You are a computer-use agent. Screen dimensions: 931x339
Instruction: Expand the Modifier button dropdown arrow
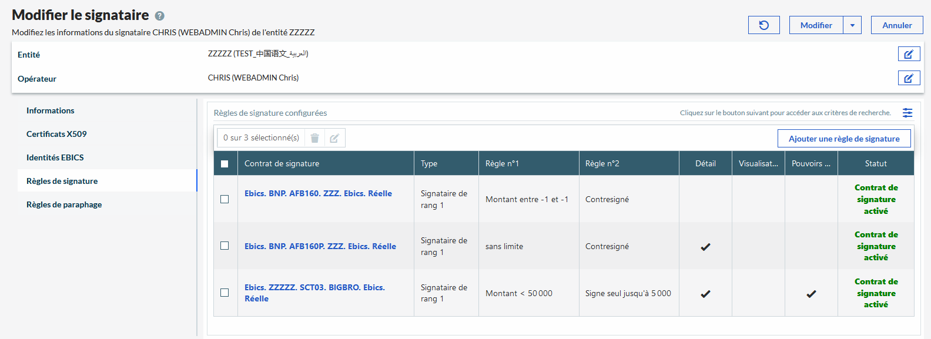[x=852, y=25]
